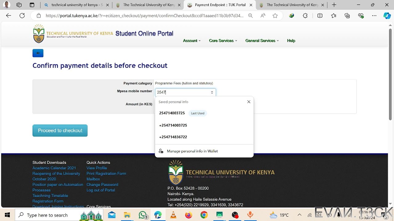Screen dimensions: 394x221
Task: Open browser essentials heart icon
Action: click(x=361, y=16)
